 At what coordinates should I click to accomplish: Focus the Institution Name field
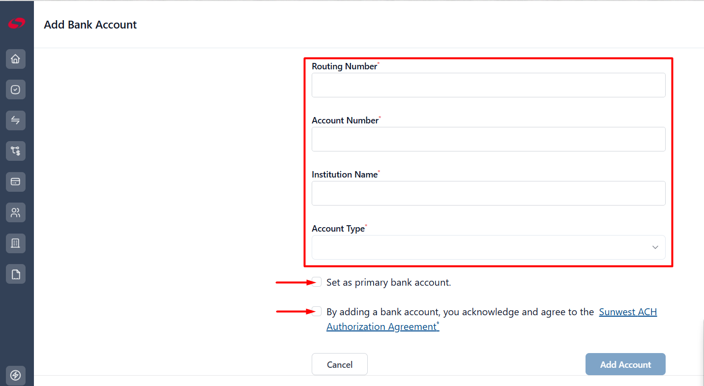(x=489, y=193)
